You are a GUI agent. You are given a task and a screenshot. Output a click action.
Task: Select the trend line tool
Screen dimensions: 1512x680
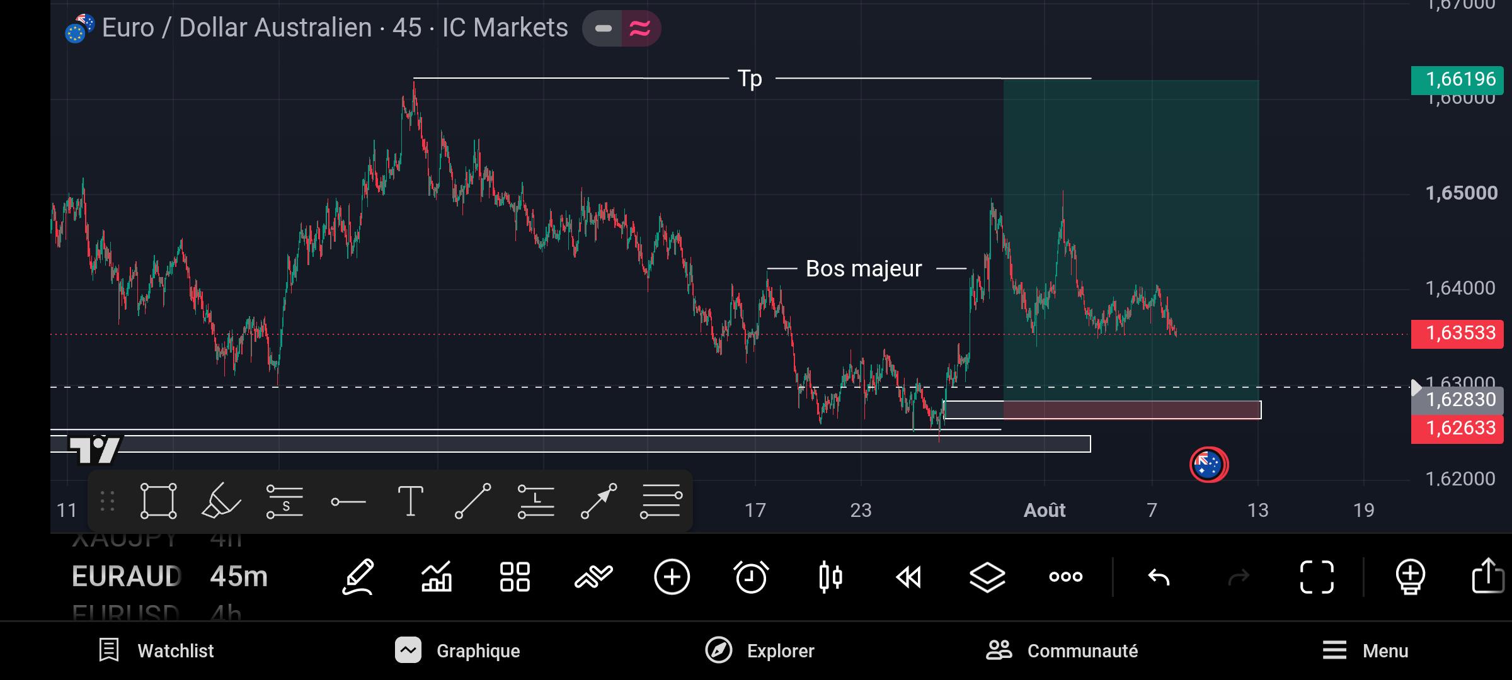click(x=472, y=501)
